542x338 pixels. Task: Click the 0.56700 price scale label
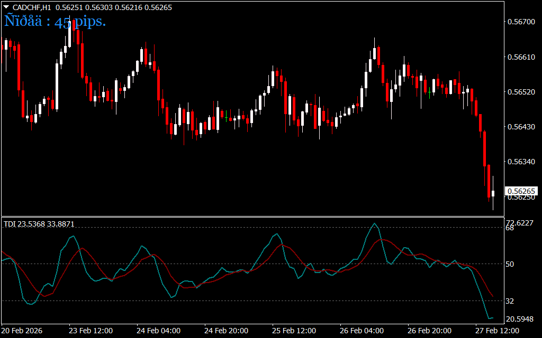[x=520, y=22]
